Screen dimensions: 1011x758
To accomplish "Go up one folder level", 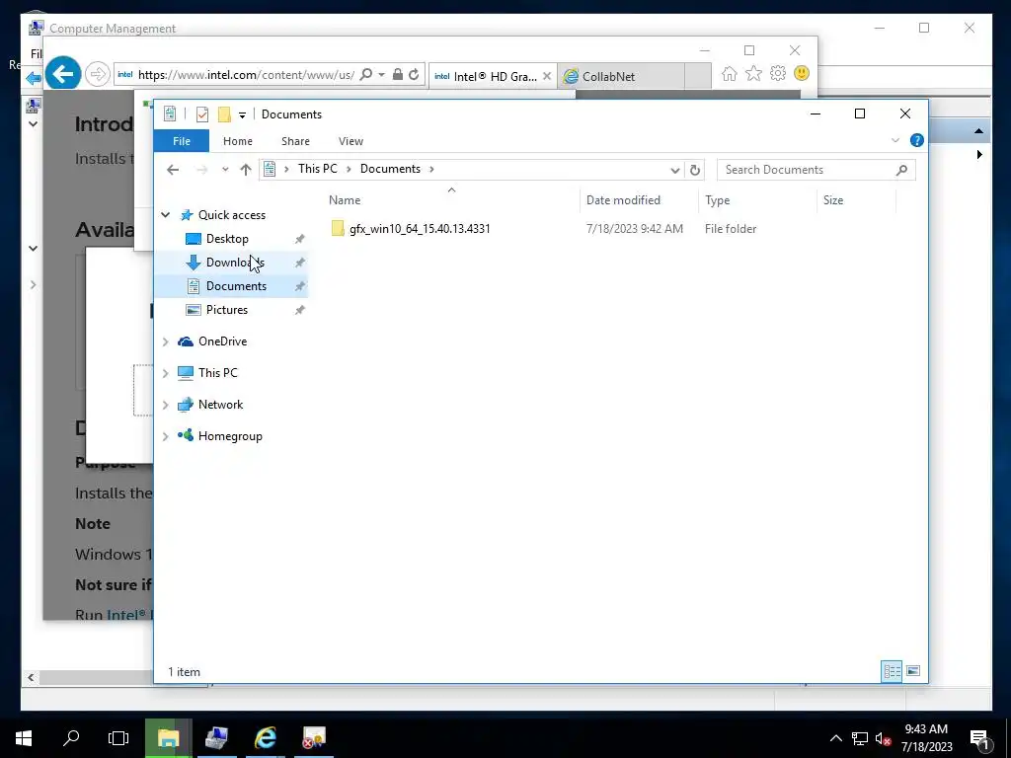I will (245, 170).
